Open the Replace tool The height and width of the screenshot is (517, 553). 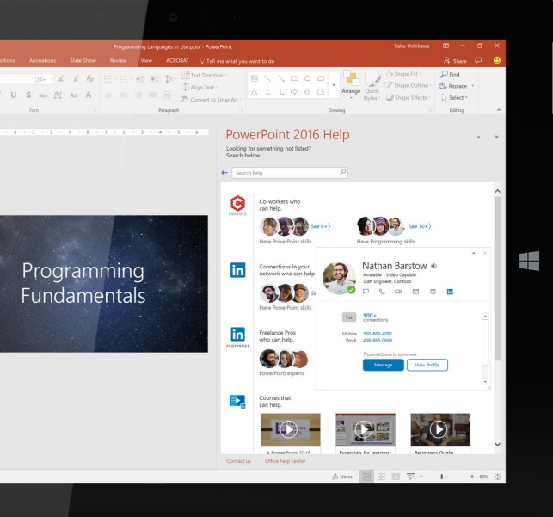[453, 86]
